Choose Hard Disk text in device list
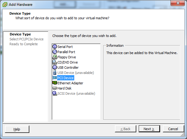Screen dimensions: 187x139 [64, 88]
